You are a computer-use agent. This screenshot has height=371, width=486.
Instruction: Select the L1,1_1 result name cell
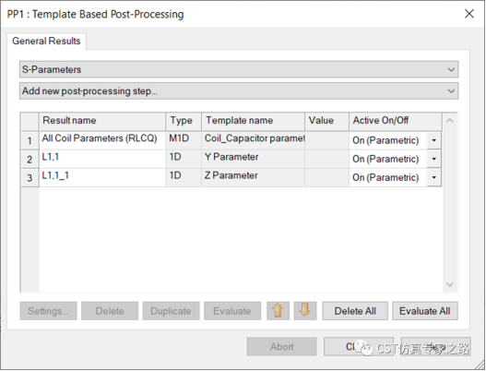[102, 178]
